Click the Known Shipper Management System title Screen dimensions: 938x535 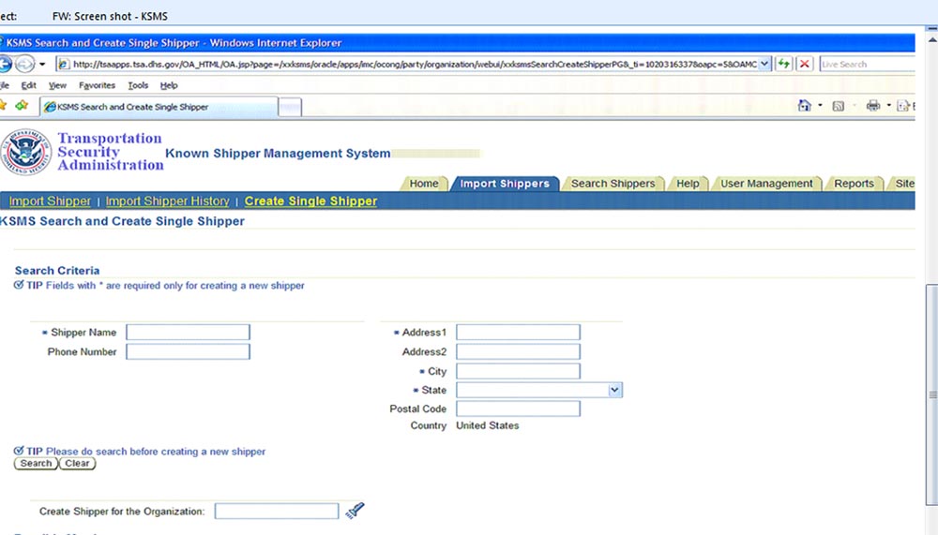(278, 154)
